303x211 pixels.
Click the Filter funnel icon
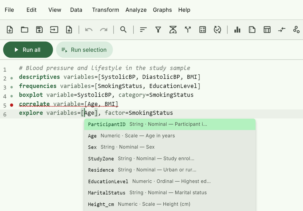pos(158,30)
